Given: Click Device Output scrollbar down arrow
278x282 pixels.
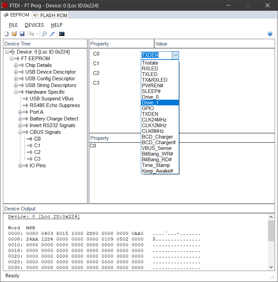Looking at the screenshot, I should tap(271, 267).
